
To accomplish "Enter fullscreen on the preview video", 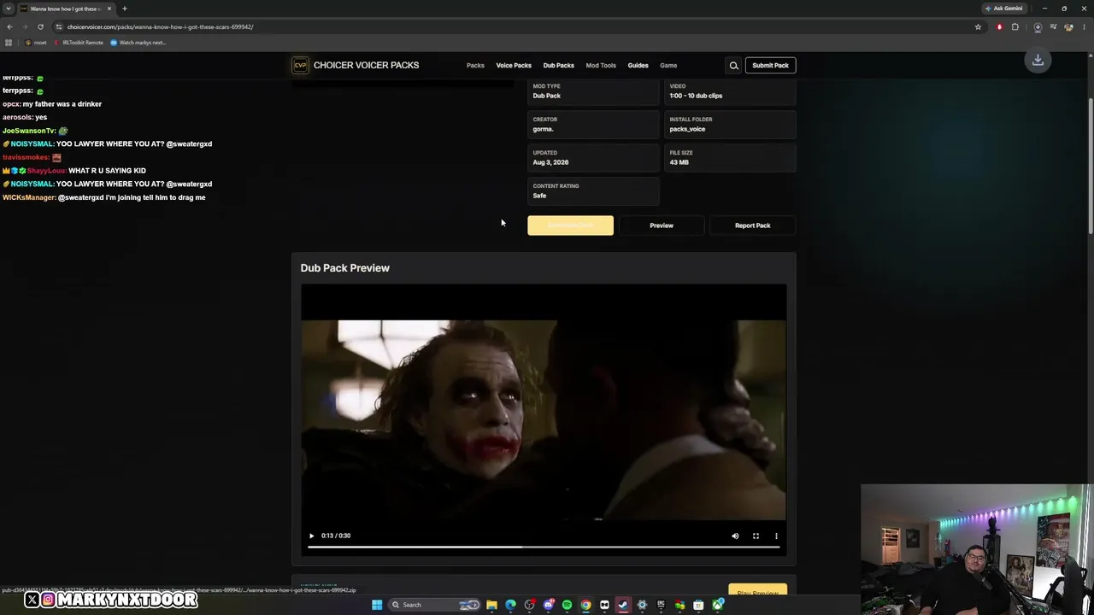I will (x=756, y=536).
